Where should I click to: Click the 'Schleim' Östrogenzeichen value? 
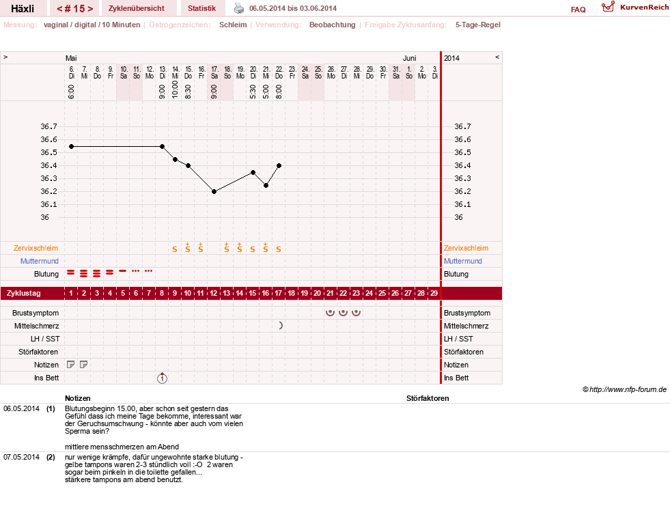[233, 25]
